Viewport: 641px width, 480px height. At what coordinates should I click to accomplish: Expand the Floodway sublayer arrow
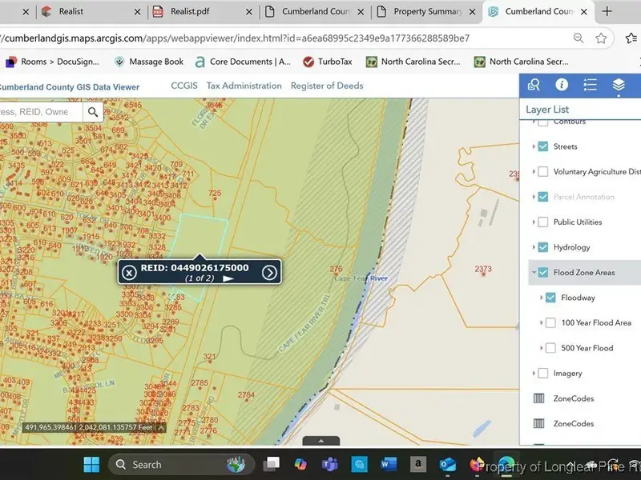(541, 298)
